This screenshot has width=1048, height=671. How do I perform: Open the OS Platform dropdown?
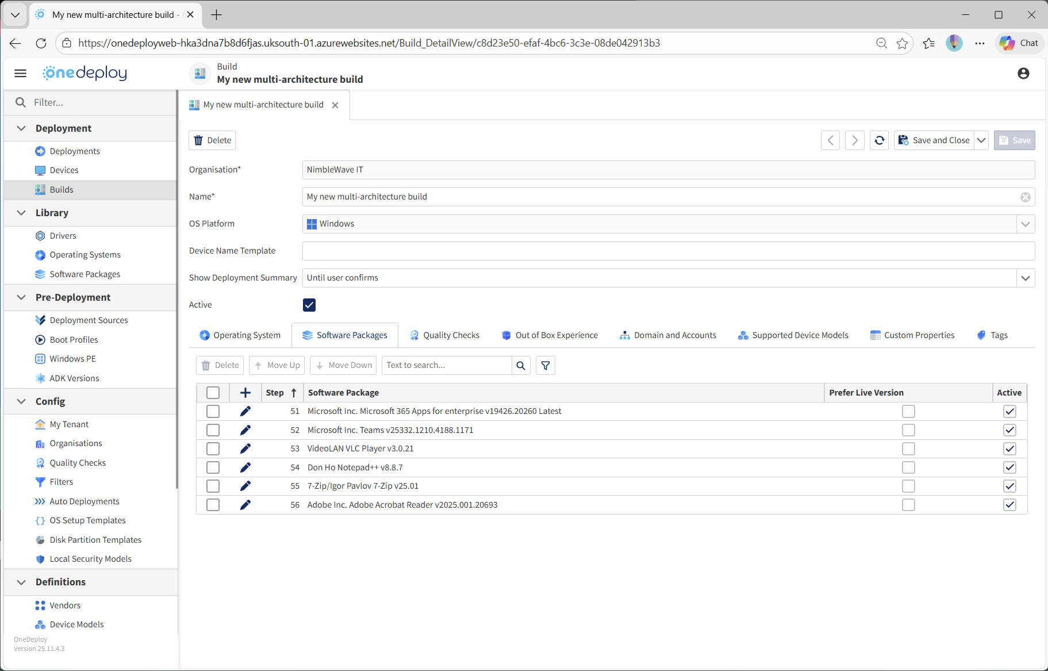pos(1025,224)
